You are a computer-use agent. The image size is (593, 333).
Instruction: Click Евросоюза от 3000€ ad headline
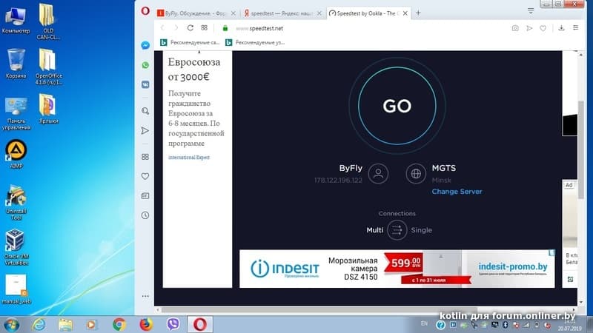pyautogui.click(x=194, y=69)
